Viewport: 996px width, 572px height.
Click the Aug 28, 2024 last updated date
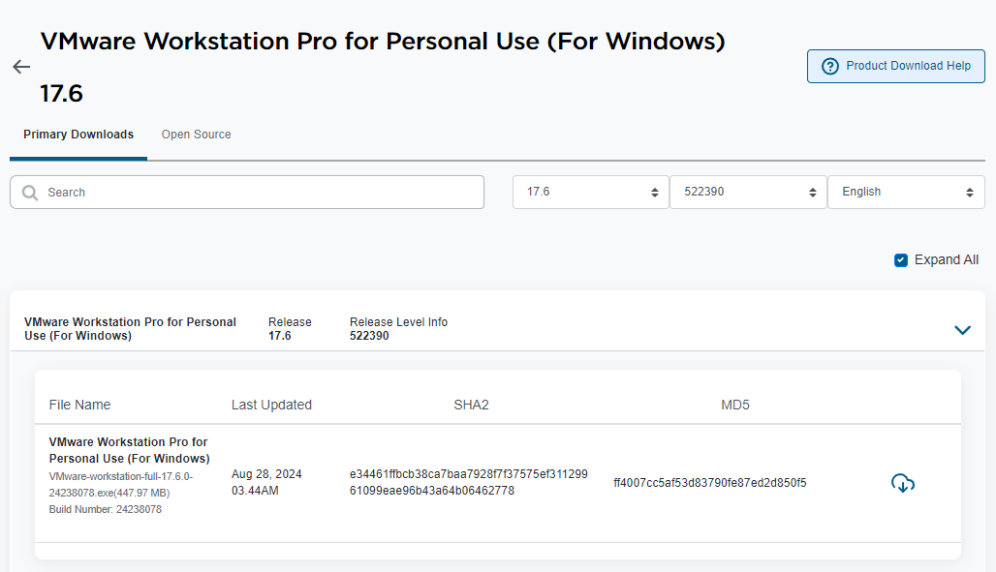click(266, 474)
